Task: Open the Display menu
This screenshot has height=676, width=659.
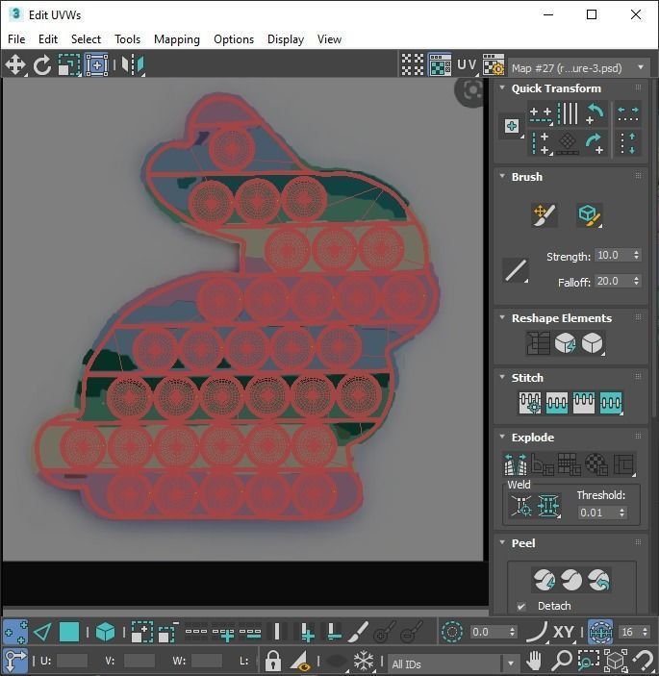Action: click(x=286, y=39)
